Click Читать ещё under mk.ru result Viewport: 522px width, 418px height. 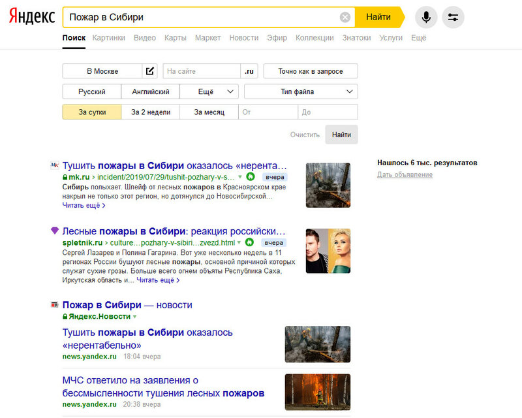[84, 205]
